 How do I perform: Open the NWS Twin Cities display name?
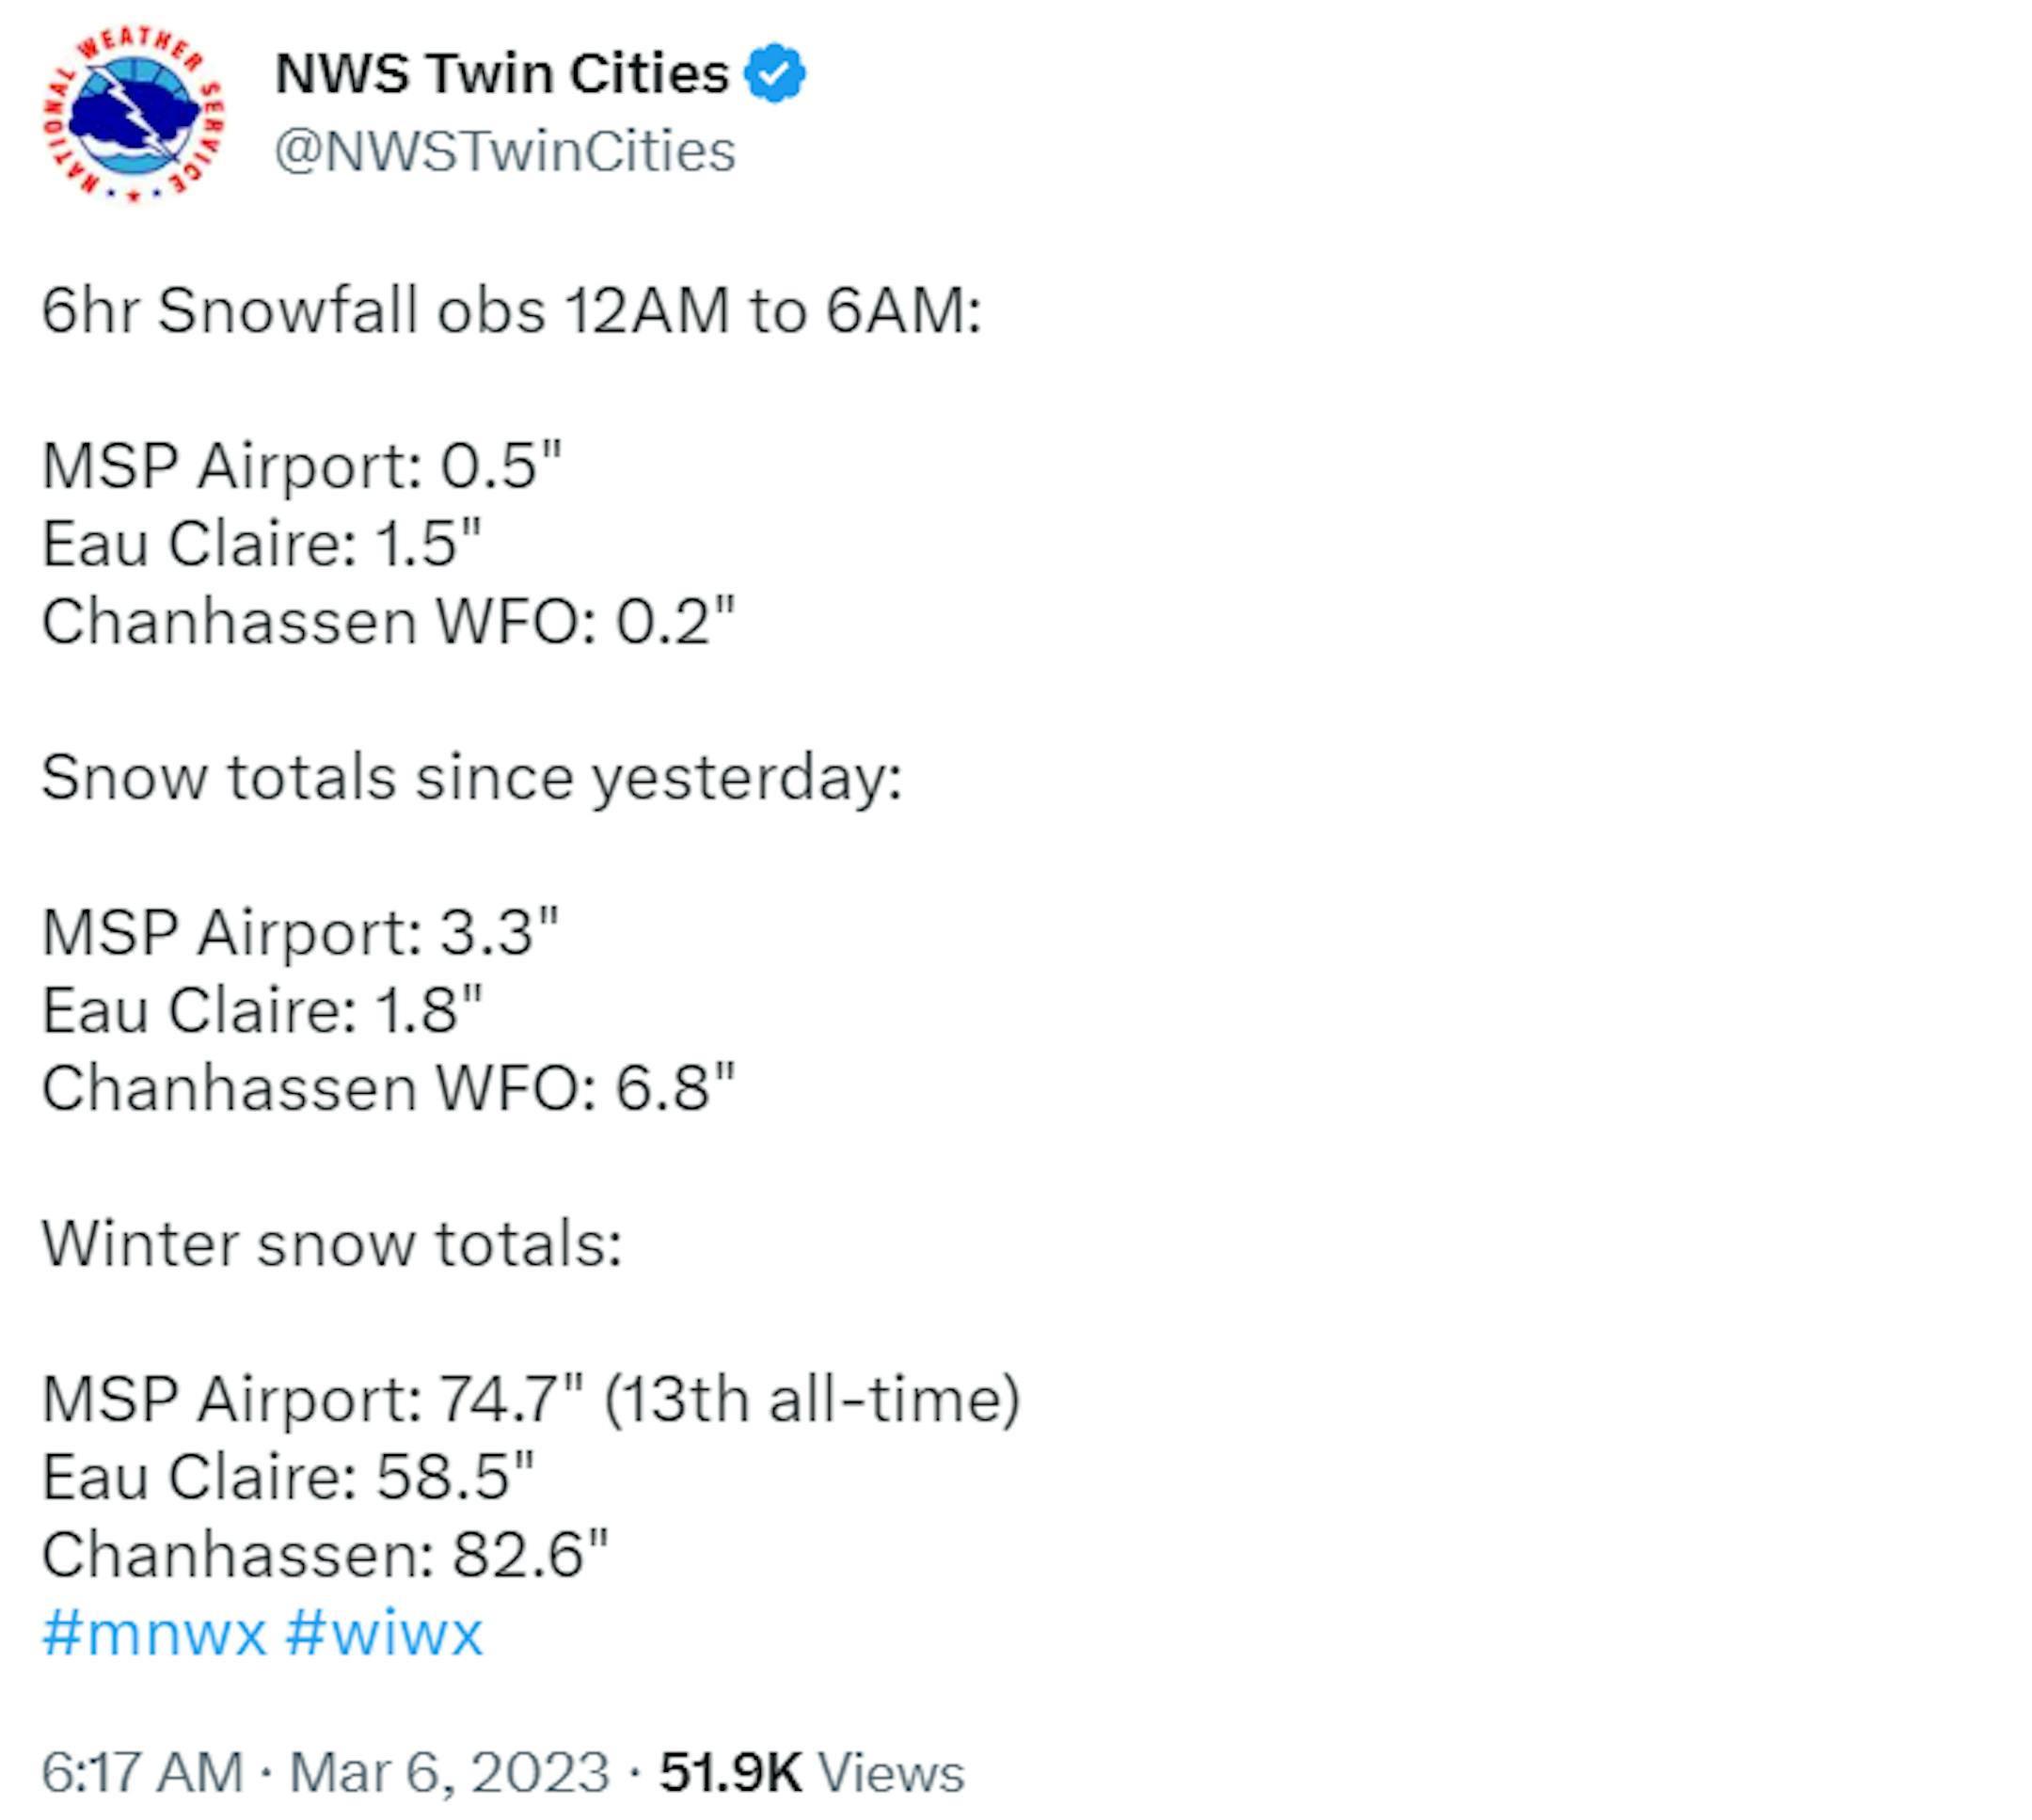(x=502, y=73)
